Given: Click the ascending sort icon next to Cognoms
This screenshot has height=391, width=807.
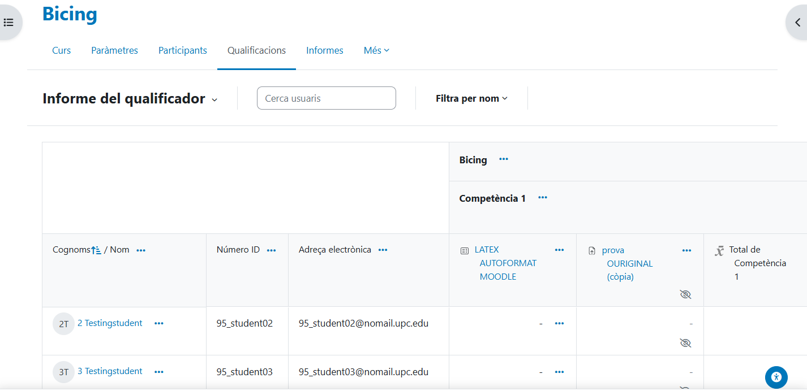Looking at the screenshot, I should point(96,250).
